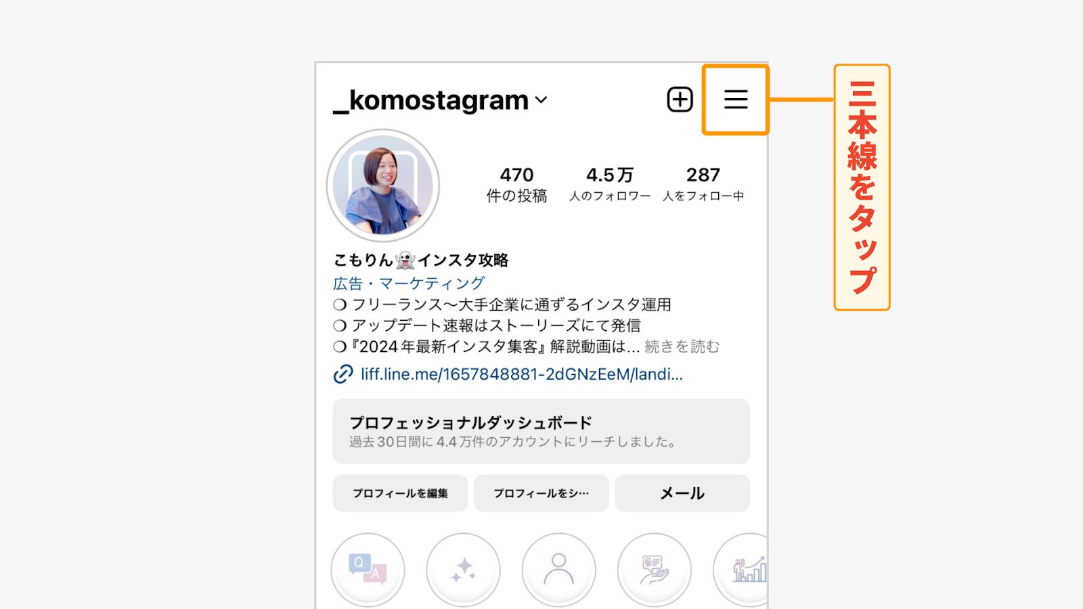
Task: Click プロフィールを編集 button
Action: coord(400,493)
